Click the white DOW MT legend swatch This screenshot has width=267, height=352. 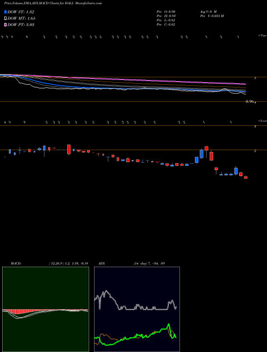coord(6,19)
